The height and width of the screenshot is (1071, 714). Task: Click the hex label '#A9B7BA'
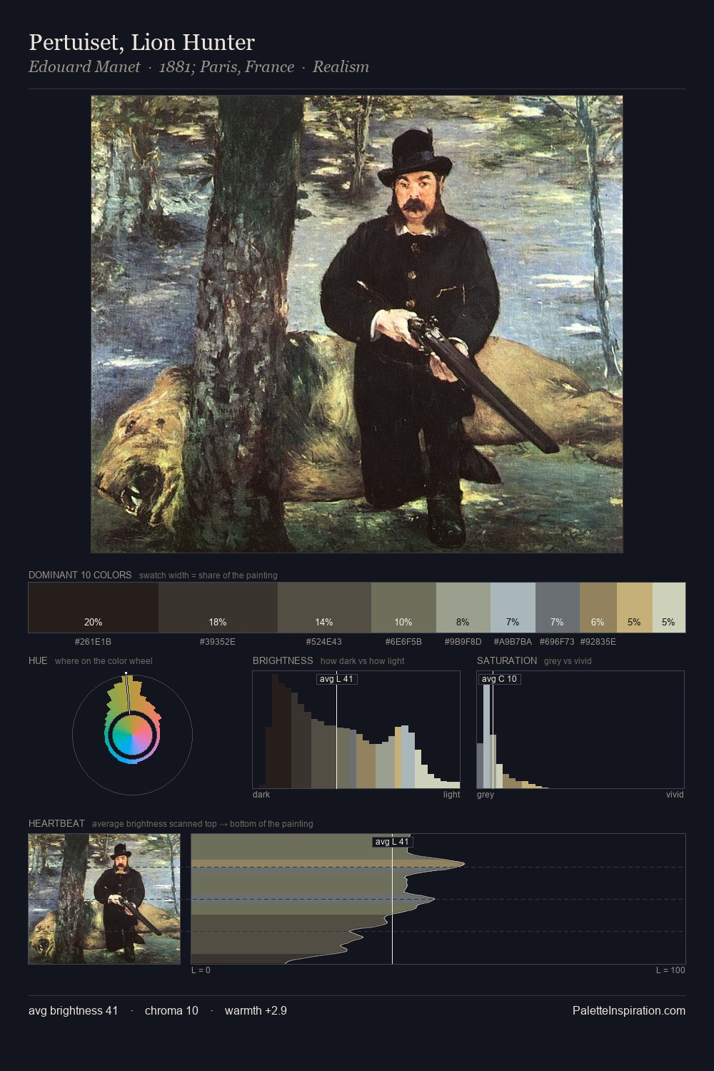(x=513, y=641)
